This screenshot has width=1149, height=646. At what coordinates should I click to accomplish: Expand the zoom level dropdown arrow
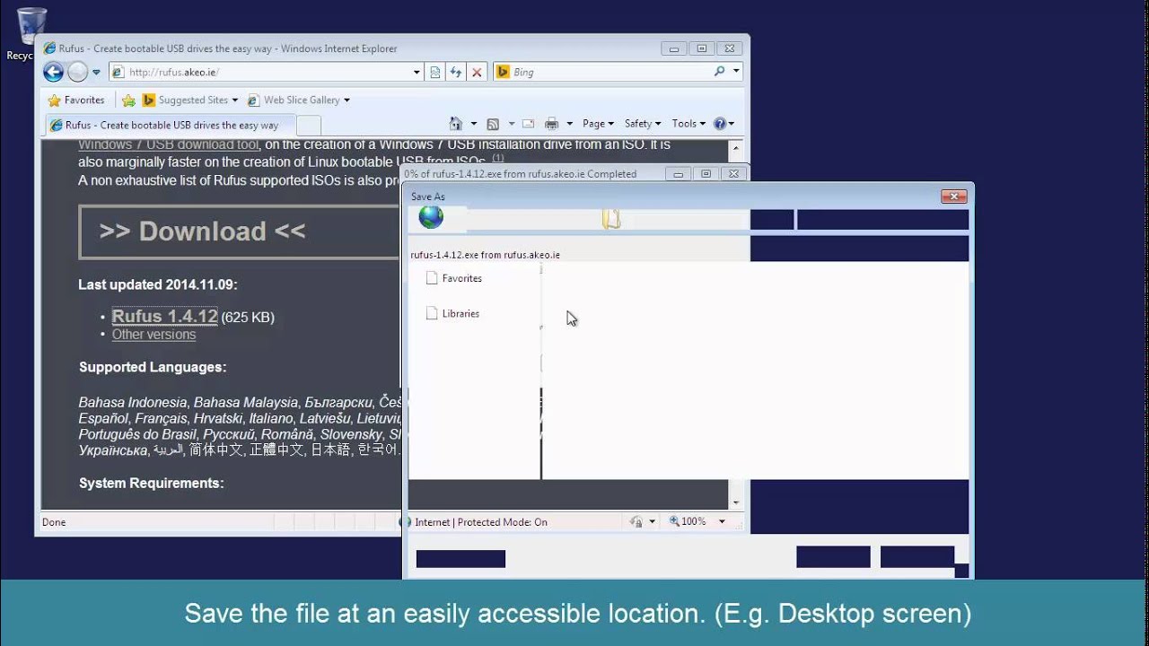tap(722, 521)
